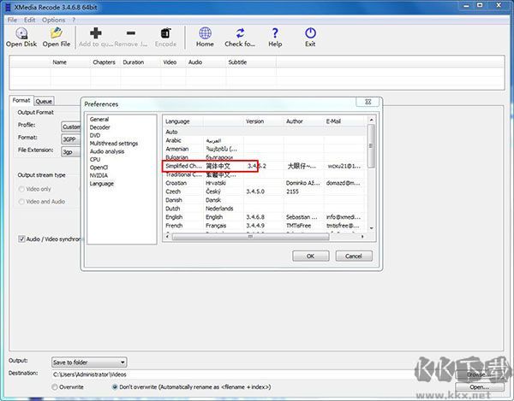Open the File menu

(12, 20)
